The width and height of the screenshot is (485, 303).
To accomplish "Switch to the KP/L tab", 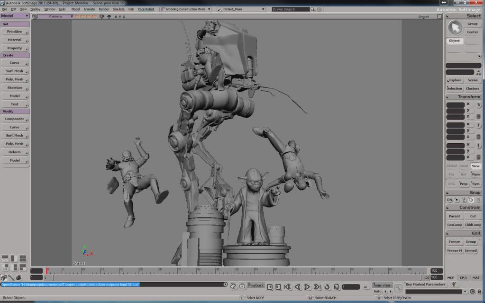I will click(x=463, y=277).
